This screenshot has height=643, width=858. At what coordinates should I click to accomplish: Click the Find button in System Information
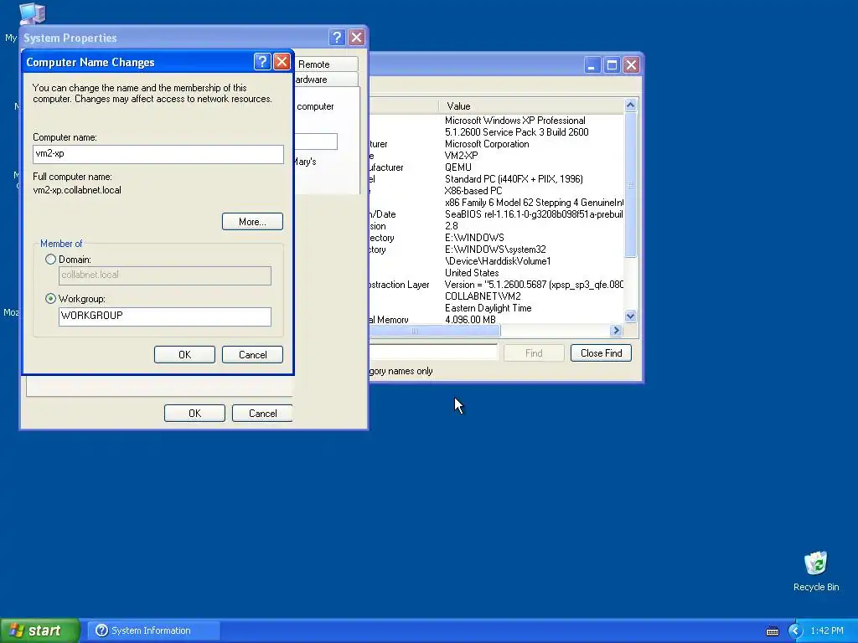(x=534, y=352)
